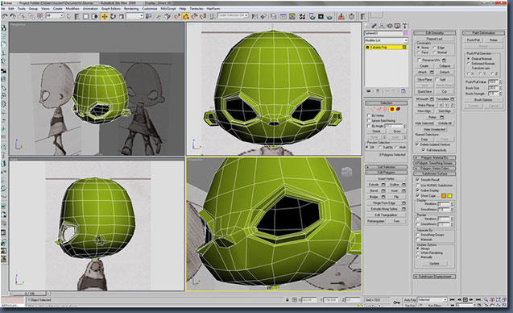
Task: Open the Rendering menu
Action: pos(131,9)
